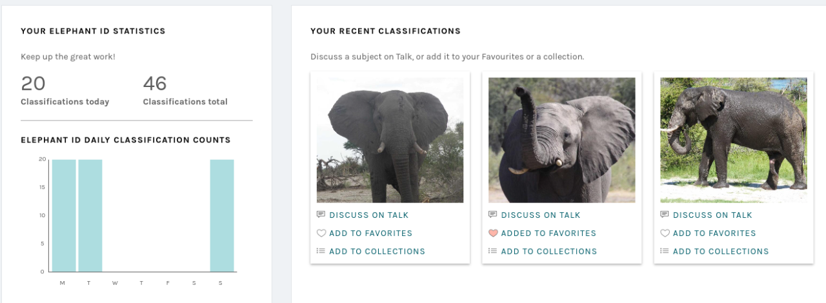The width and height of the screenshot is (826, 303).
Task: Unfavorite the middle elephant via filled heart
Action: (x=493, y=233)
